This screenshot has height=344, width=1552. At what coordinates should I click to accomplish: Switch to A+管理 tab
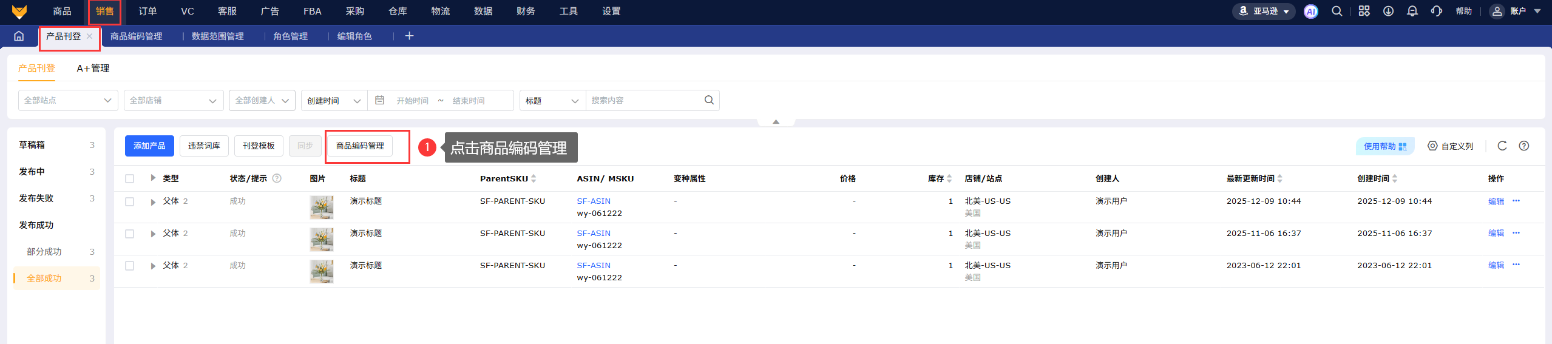[x=93, y=69]
